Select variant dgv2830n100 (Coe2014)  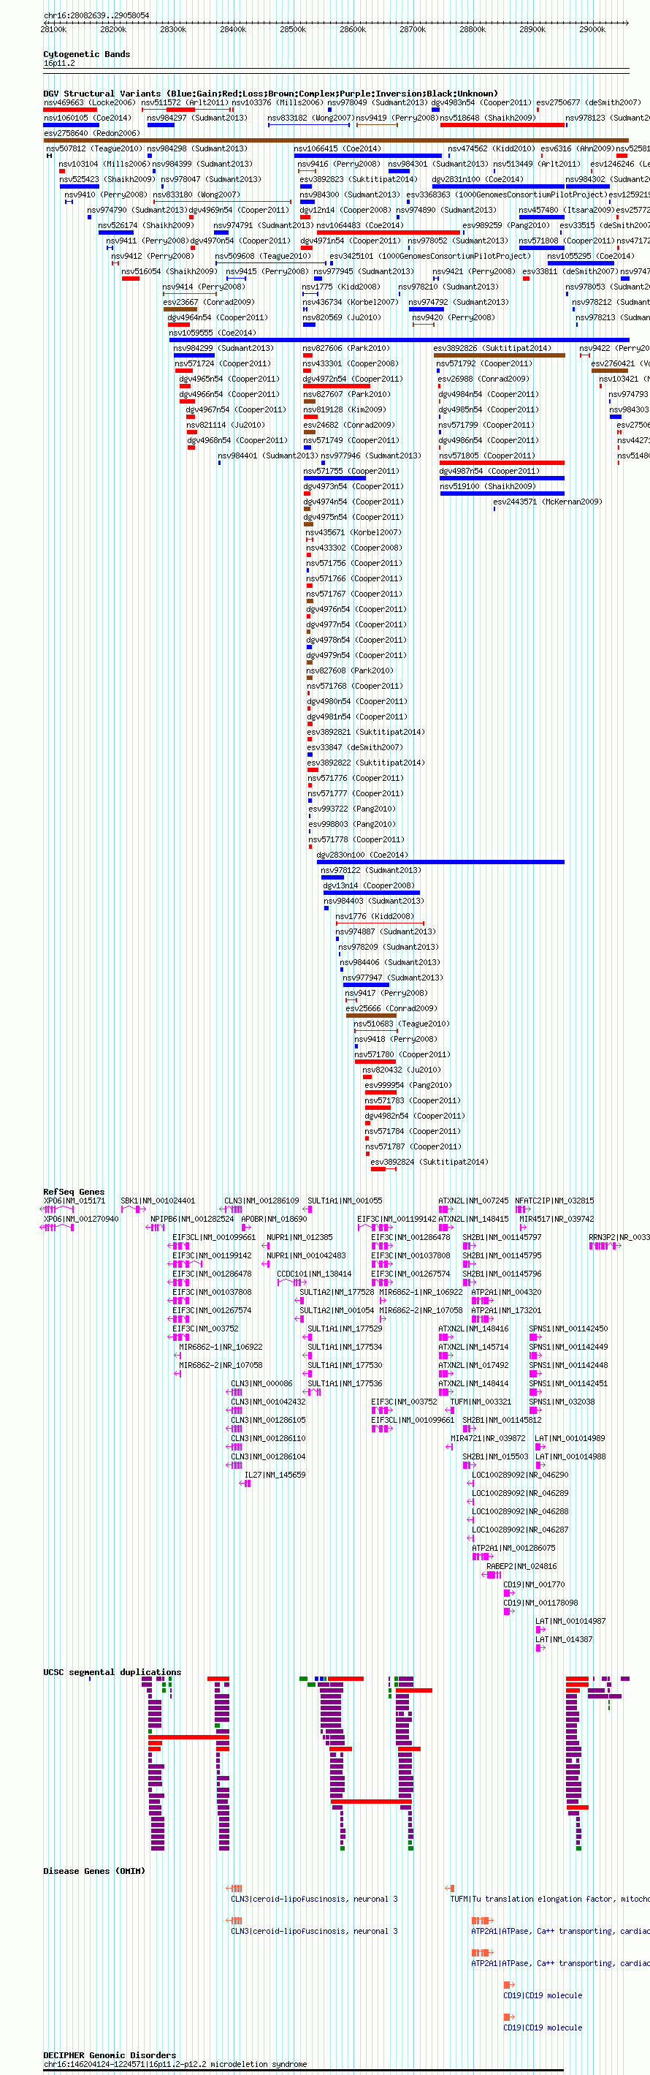pos(362,855)
